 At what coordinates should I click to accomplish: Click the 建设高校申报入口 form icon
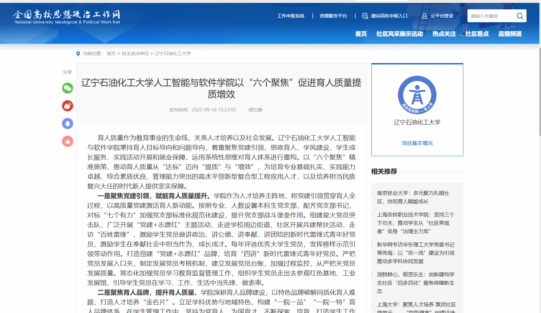point(365,16)
